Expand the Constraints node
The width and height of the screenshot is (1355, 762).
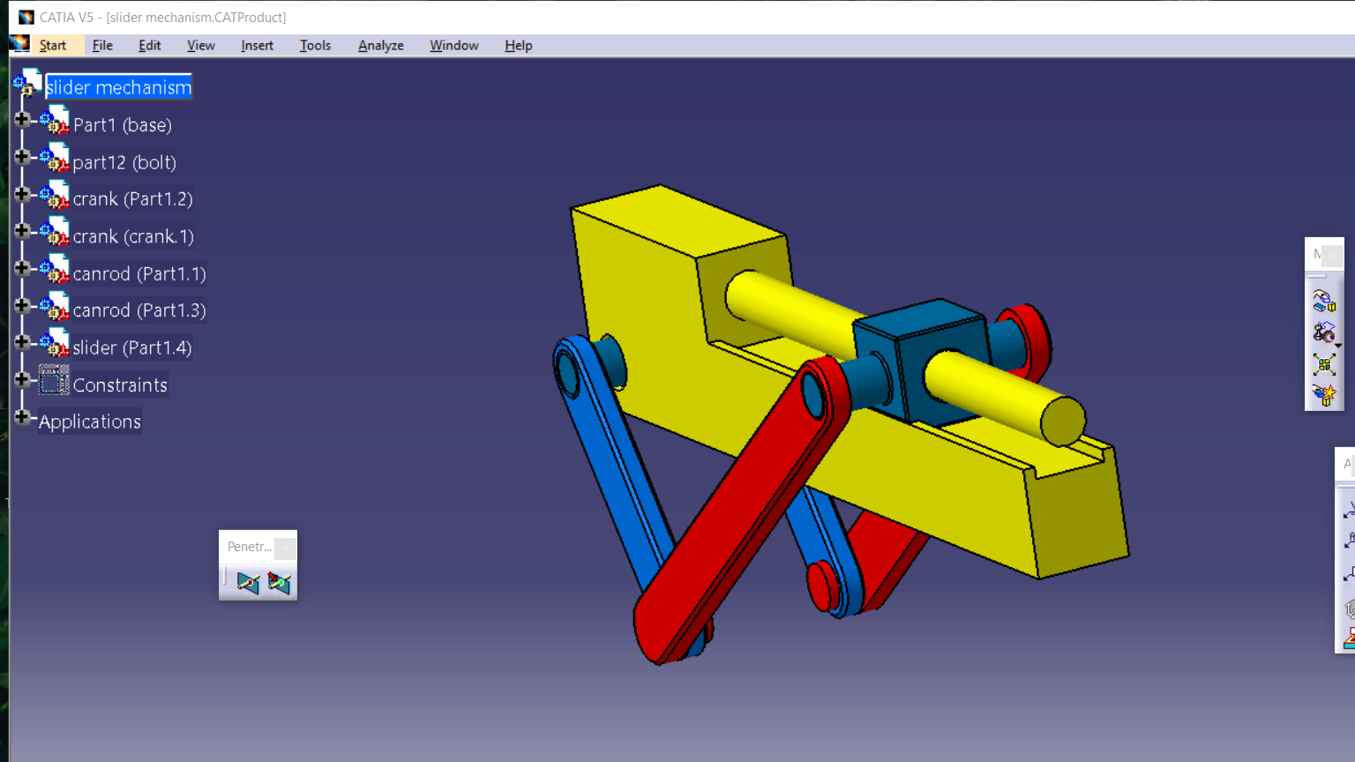(22, 379)
